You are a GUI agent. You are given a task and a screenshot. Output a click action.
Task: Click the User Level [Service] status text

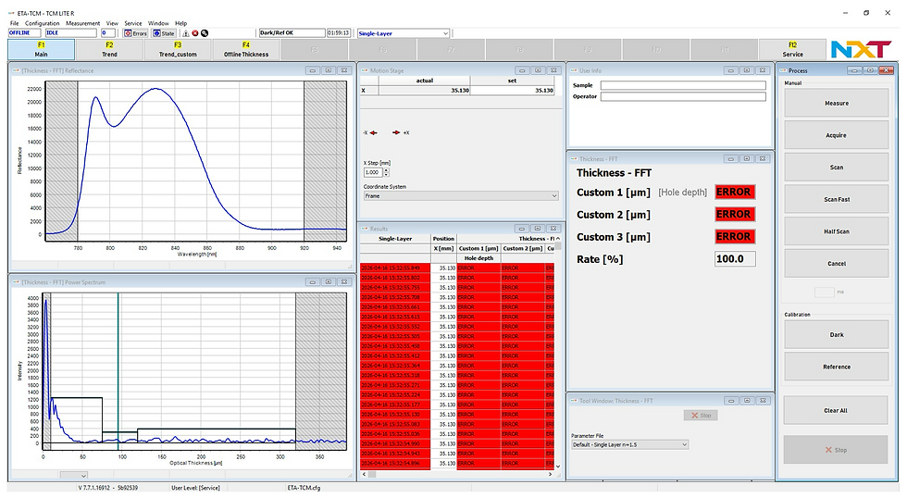[195, 488]
